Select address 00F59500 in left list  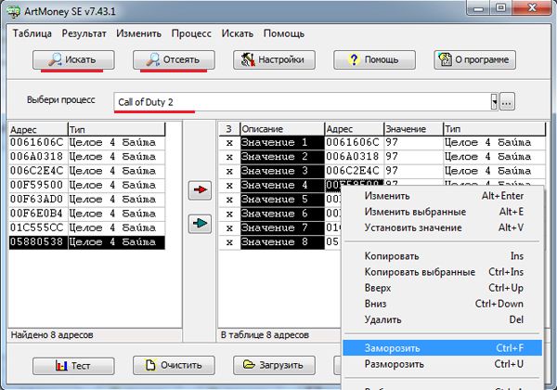(37, 185)
